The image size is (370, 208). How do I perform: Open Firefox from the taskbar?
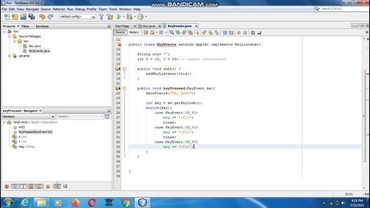pyautogui.click(x=75, y=203)
